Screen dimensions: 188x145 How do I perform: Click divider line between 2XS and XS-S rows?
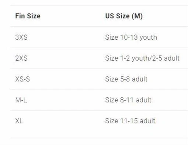99,69
